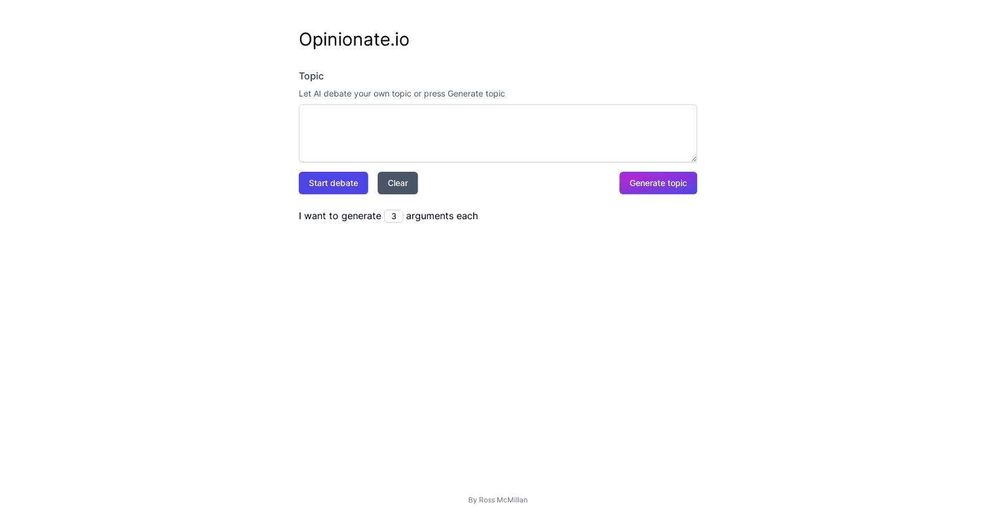Click the resize handle of the textarea
This screenshot has height=519, width=996.
[693, 159]
